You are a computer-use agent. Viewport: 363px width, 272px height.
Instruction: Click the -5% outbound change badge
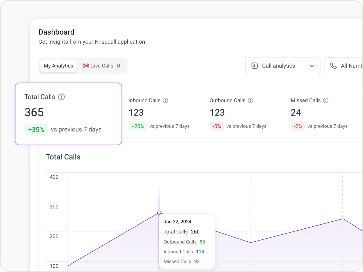point(217,126)
